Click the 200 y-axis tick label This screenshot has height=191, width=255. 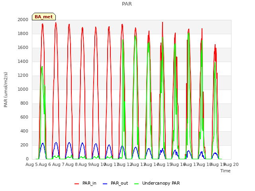[x=24, y=145]
